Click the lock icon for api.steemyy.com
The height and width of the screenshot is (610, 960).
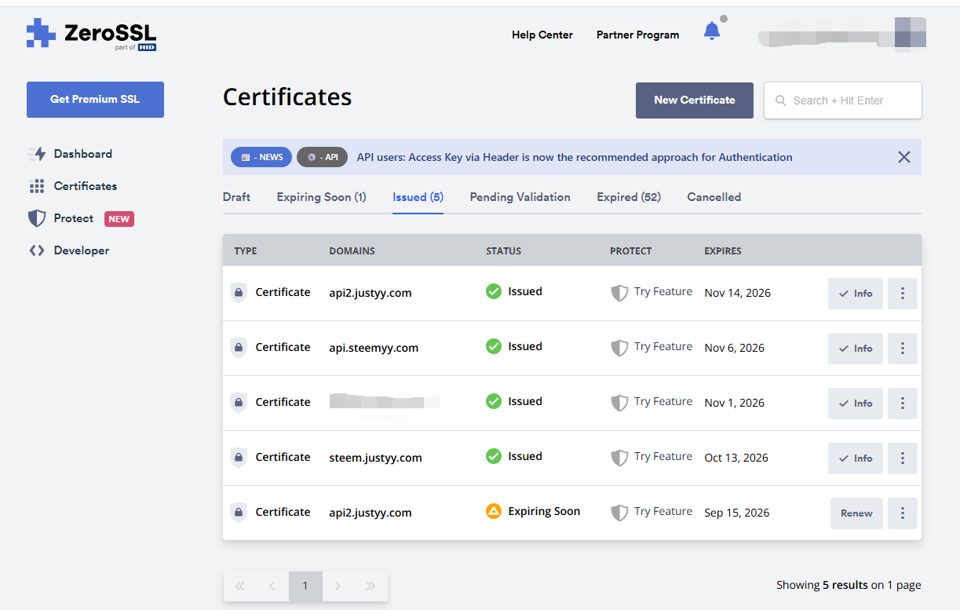(x=239, y=347)
